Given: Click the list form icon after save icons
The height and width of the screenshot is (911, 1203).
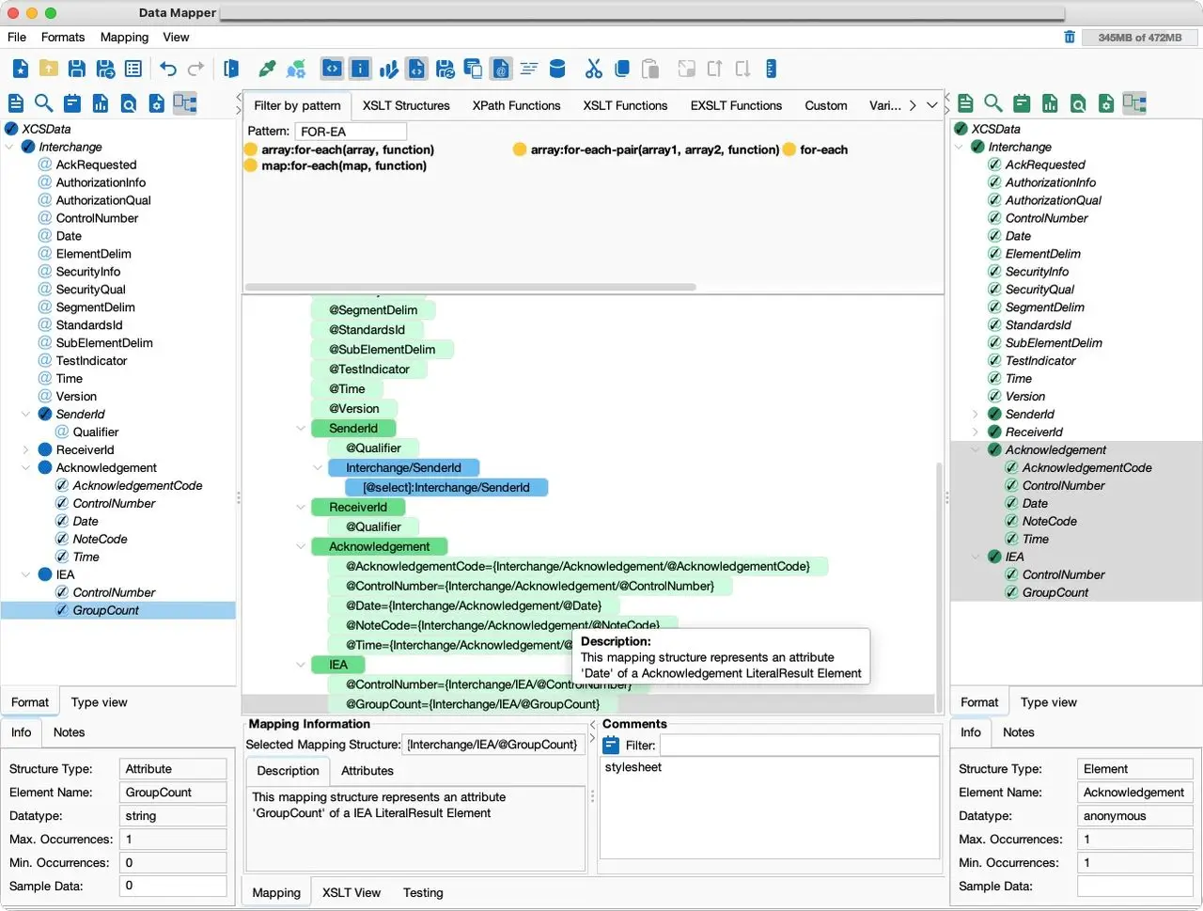Looking at the screenshot, I should 133,69.
